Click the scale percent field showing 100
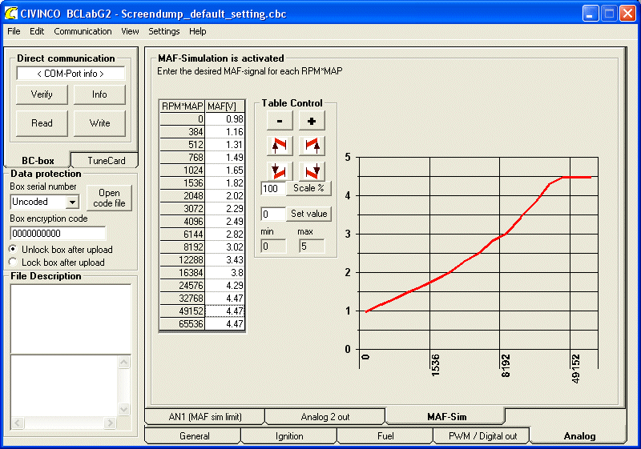 [272, 189]
